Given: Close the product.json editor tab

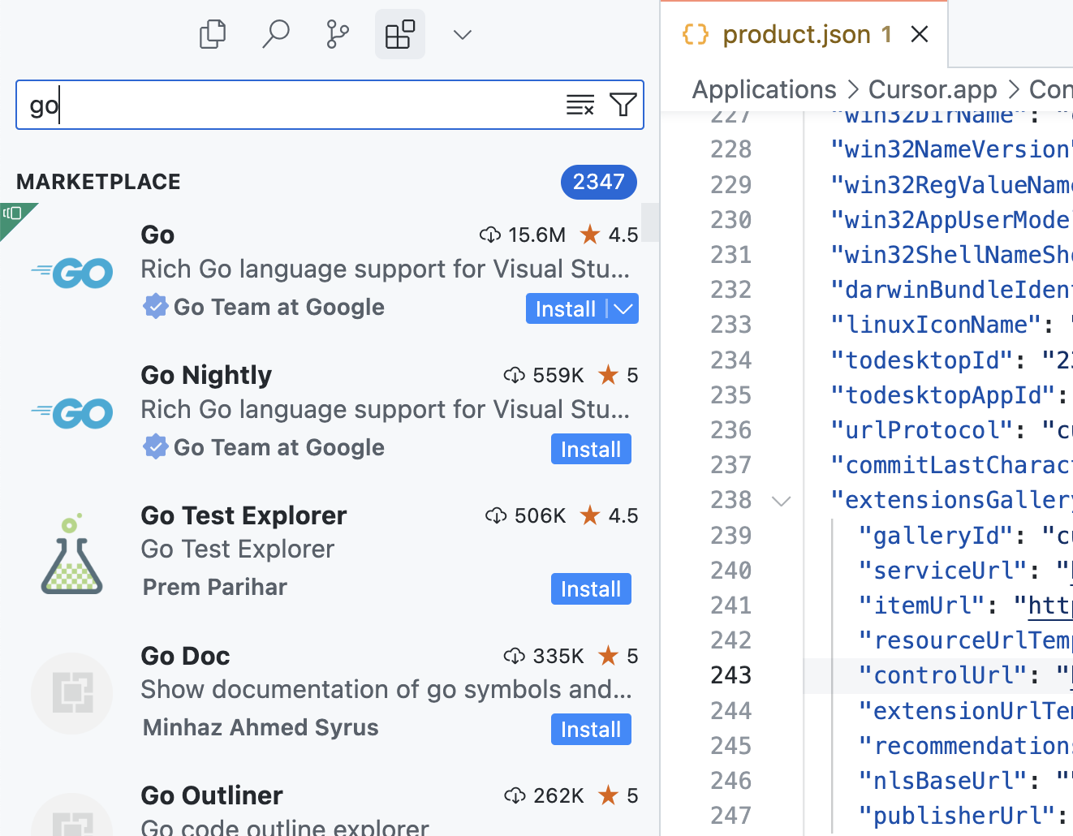Looking at the screenshot, I should click(920, 35).
